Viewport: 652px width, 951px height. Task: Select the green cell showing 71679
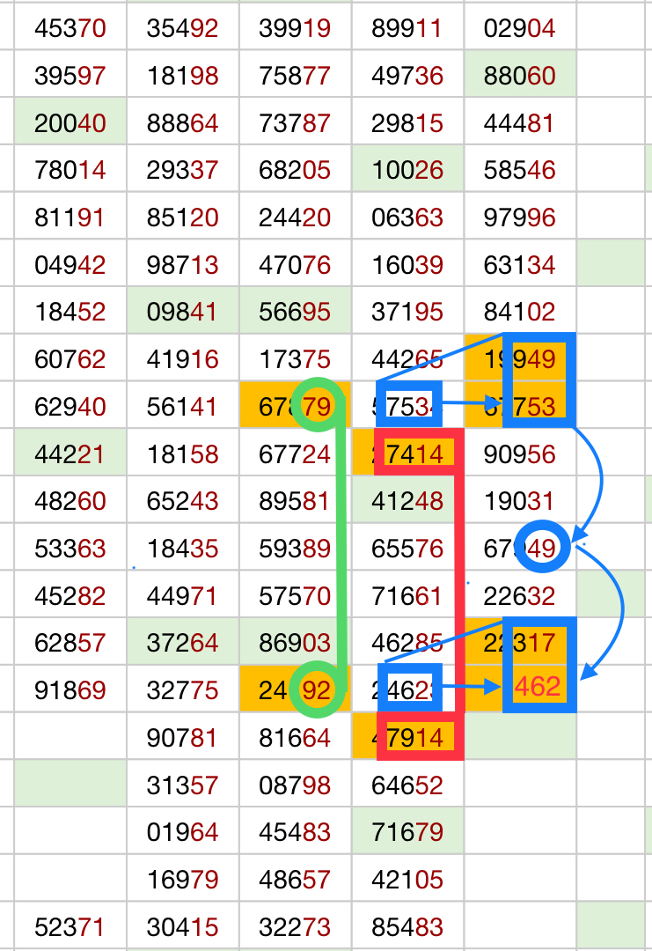tap(407, 832)
